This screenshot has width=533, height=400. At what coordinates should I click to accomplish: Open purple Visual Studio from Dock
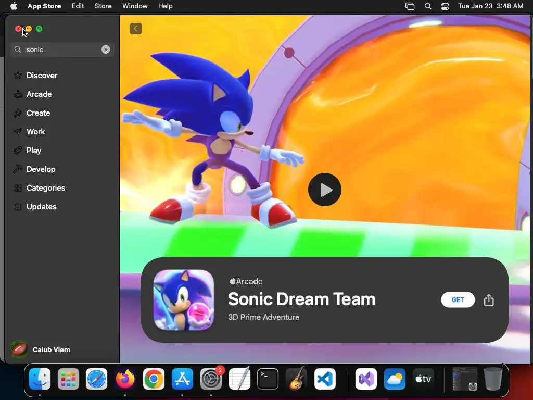coord(366,379)
